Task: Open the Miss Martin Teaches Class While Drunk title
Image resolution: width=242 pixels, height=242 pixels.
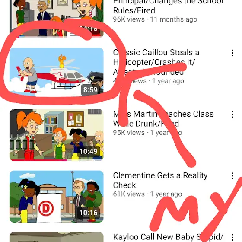Action: coord(163,119)
